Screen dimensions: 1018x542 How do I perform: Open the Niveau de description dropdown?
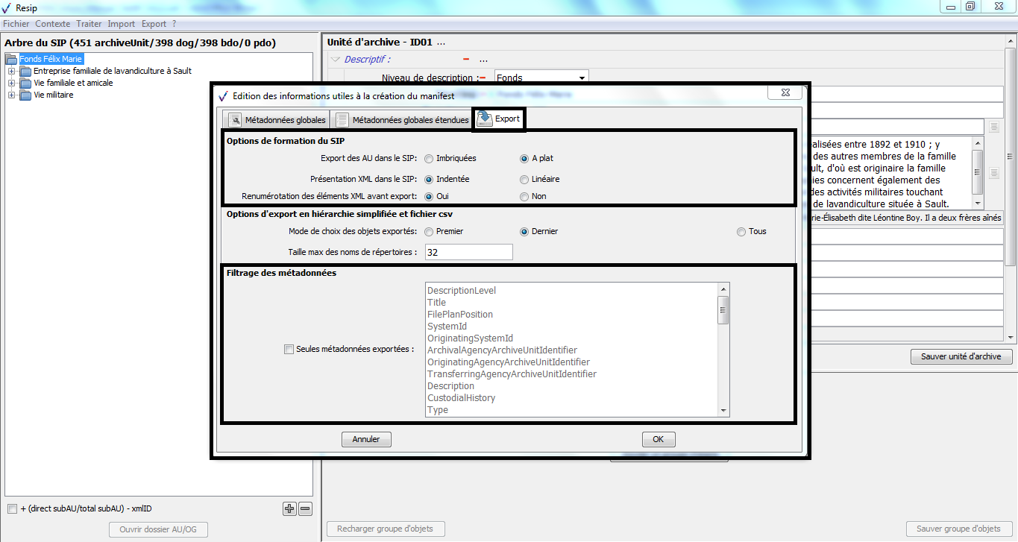click(581, 78)
